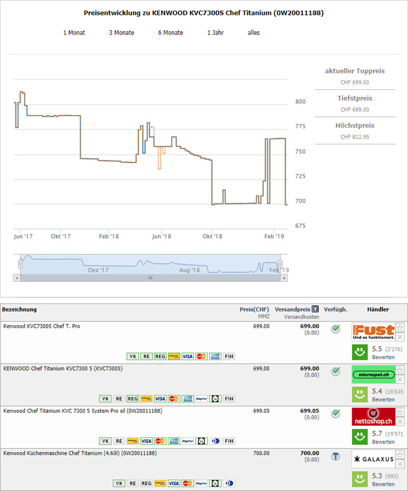Click the green smiley rating for Fust

tap(361, 352)
